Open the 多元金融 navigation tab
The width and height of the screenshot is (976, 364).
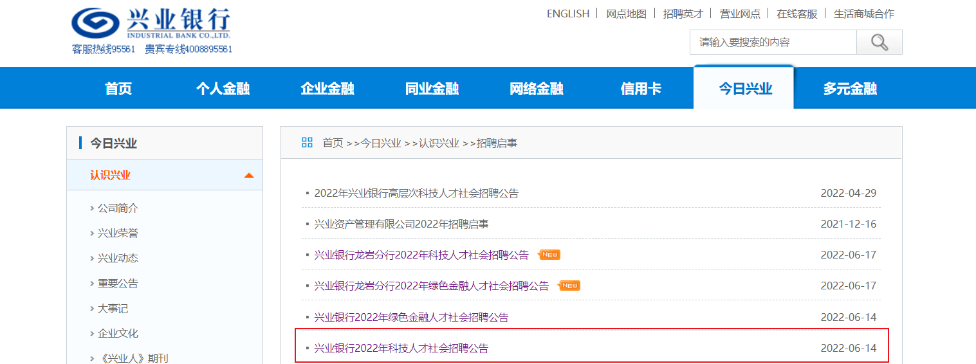click(x=850, y=89)
